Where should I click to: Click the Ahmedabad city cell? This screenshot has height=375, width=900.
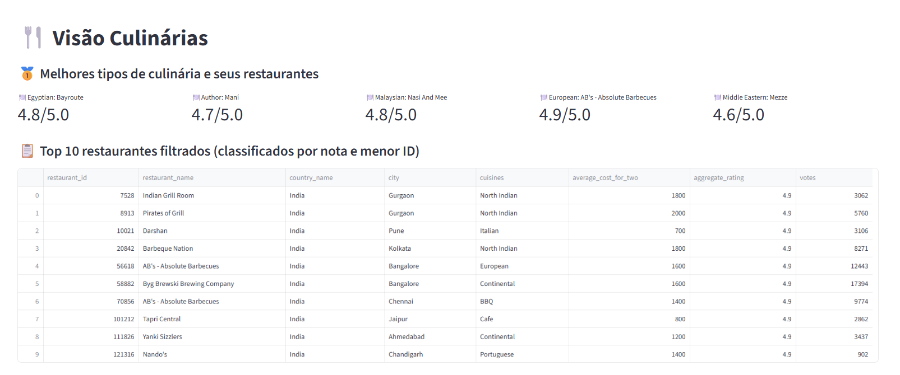click(430, 336)
